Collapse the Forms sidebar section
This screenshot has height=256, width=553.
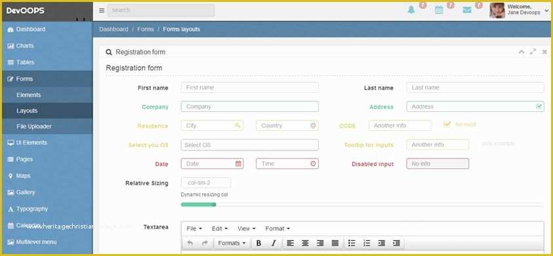[x=47, y=79]
